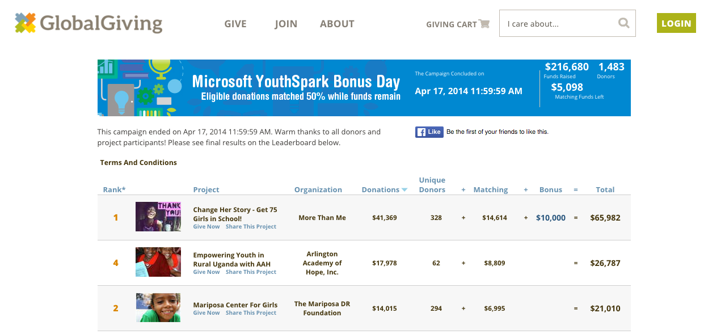
Task: Click the GlobalGiving logo
Action: [88, 23]
